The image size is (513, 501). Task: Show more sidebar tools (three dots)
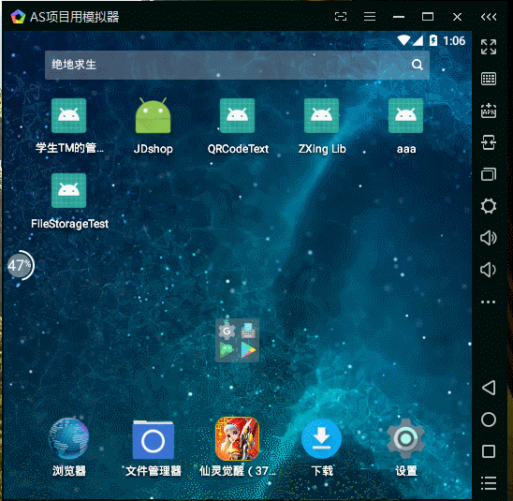point(489,302)
